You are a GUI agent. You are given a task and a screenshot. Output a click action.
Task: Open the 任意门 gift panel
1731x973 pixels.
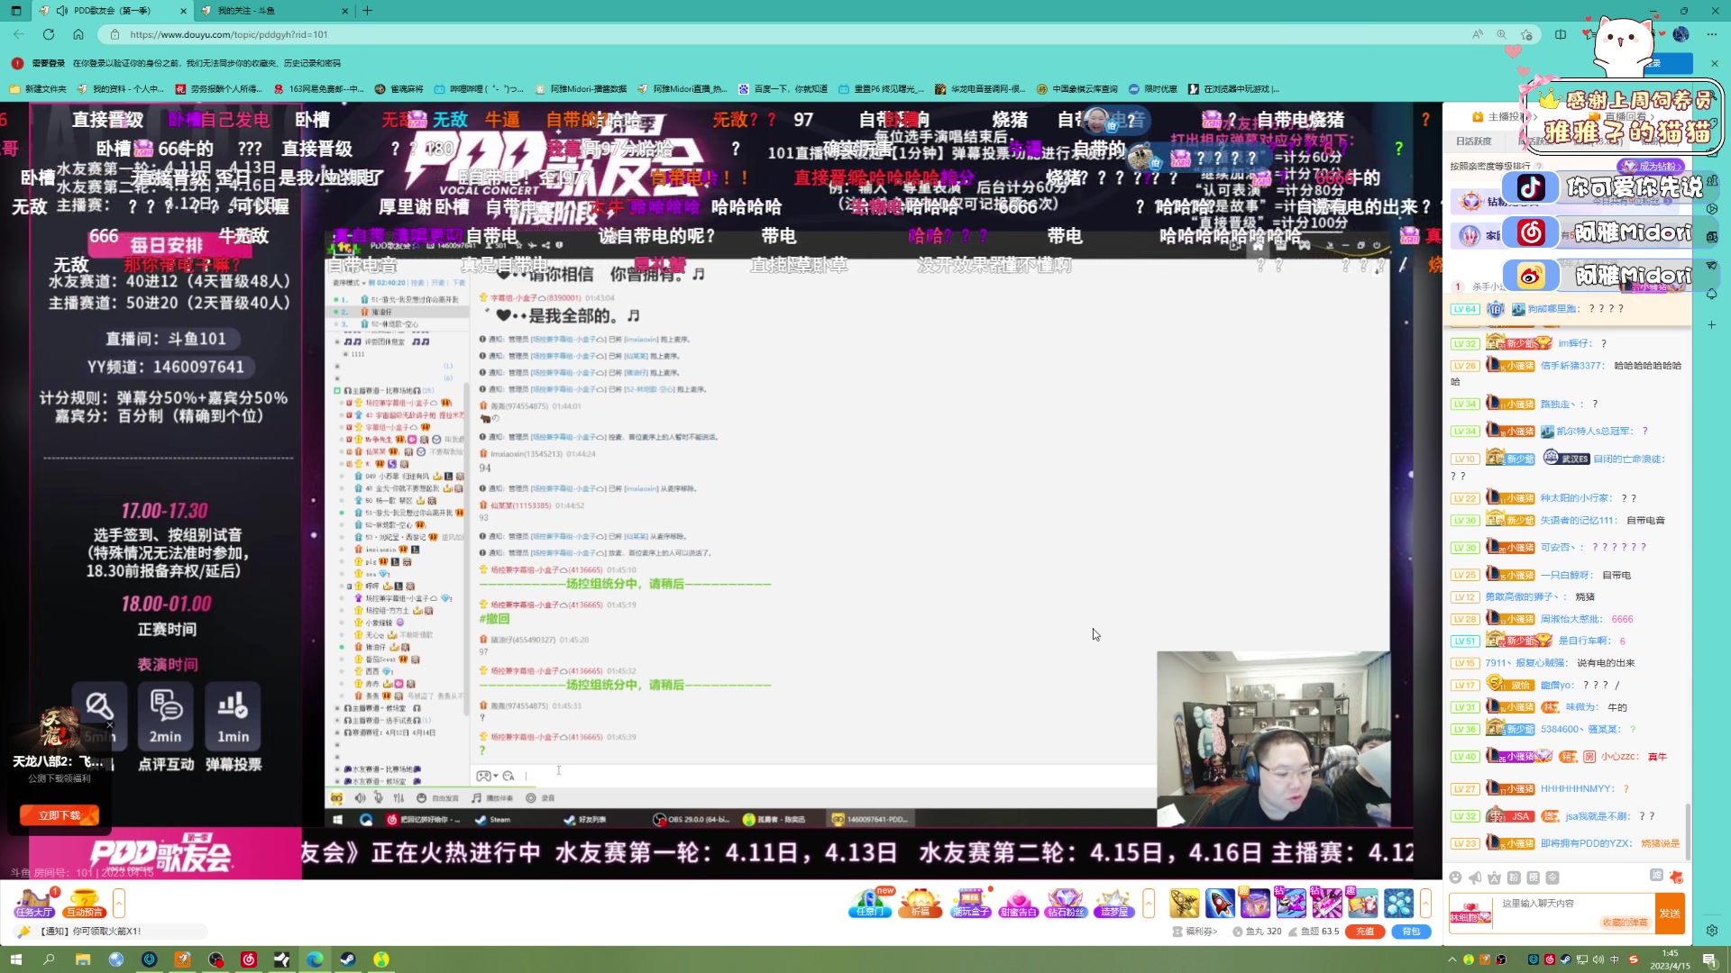point(869,902)
